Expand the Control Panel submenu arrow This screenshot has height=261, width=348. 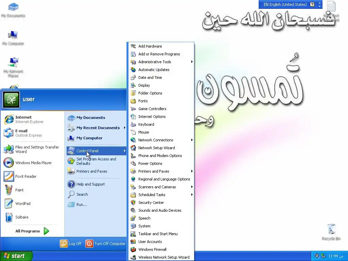click(124, 151)
